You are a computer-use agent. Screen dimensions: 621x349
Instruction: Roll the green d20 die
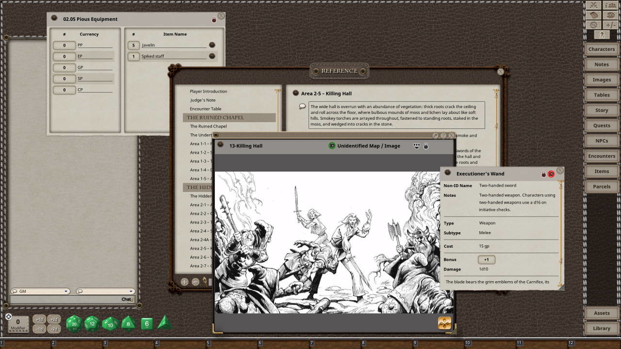pos(74,323)
